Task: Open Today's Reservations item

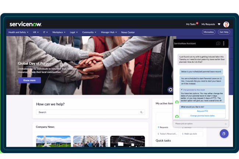Action: click(167, 134)
